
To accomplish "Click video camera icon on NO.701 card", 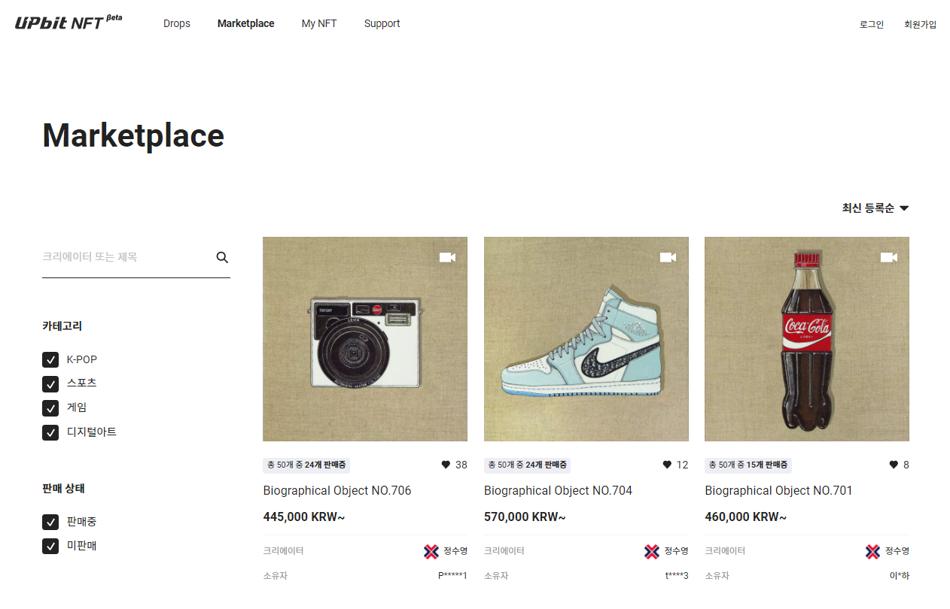I will pyautogui.click(x=889, y=257).
